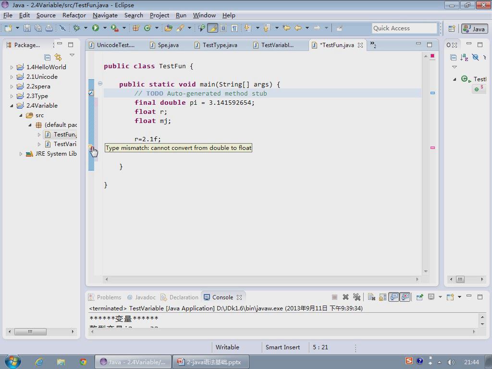The image size is (492, 369).
Task: Toggle Link with Editor in Package Explorer
Action: [58, 57]
